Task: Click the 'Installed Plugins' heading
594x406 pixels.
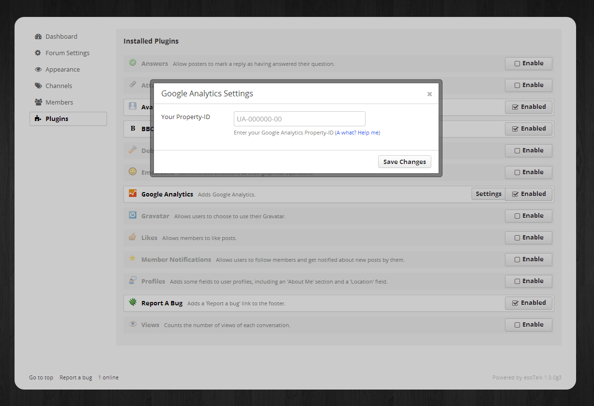Action: tap(151, 41)
